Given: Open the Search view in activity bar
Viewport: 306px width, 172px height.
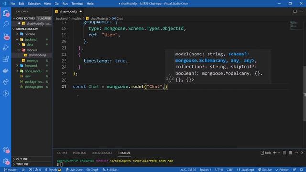Looking at the screenshot, I should tap(6, 24).
